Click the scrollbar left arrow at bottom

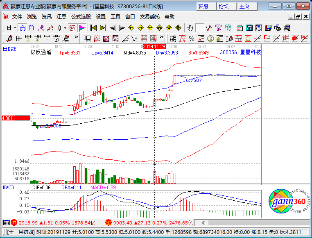[203, 223]
